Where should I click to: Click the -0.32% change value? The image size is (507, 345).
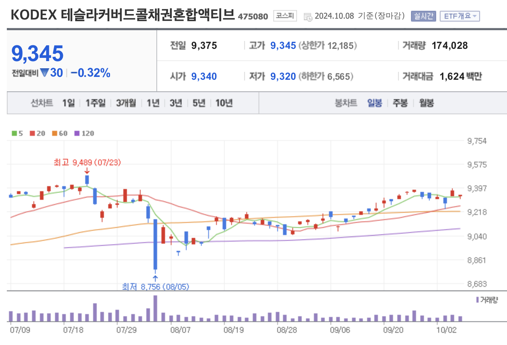[x=91, y=73]
